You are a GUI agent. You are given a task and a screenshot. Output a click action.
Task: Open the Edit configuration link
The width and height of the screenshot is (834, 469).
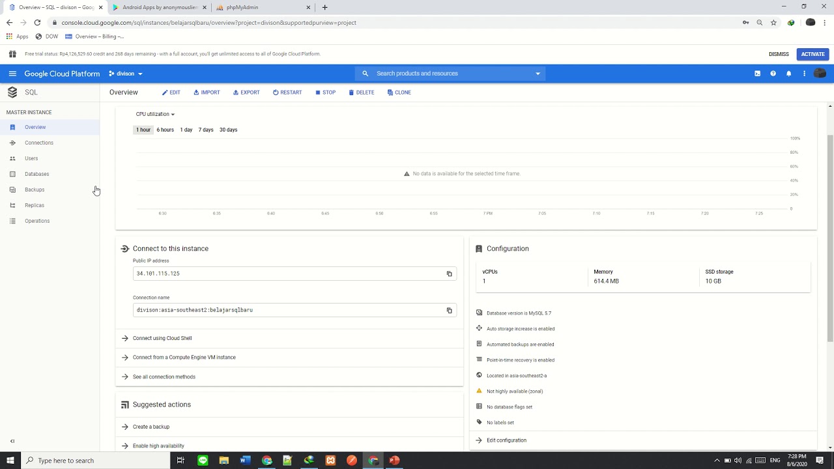[x=506, y=440]
